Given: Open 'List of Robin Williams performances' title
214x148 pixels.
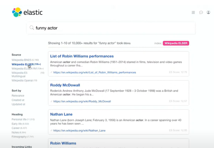Looking at the screenshot, I should [x=82, y=56].
